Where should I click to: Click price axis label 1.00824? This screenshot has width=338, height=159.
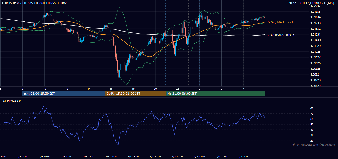pos(315,74)
